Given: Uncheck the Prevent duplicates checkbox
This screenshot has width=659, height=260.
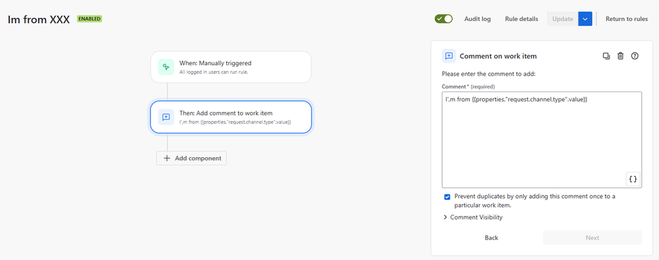Looking at the screenshot, I should click(x=447, y=197).
